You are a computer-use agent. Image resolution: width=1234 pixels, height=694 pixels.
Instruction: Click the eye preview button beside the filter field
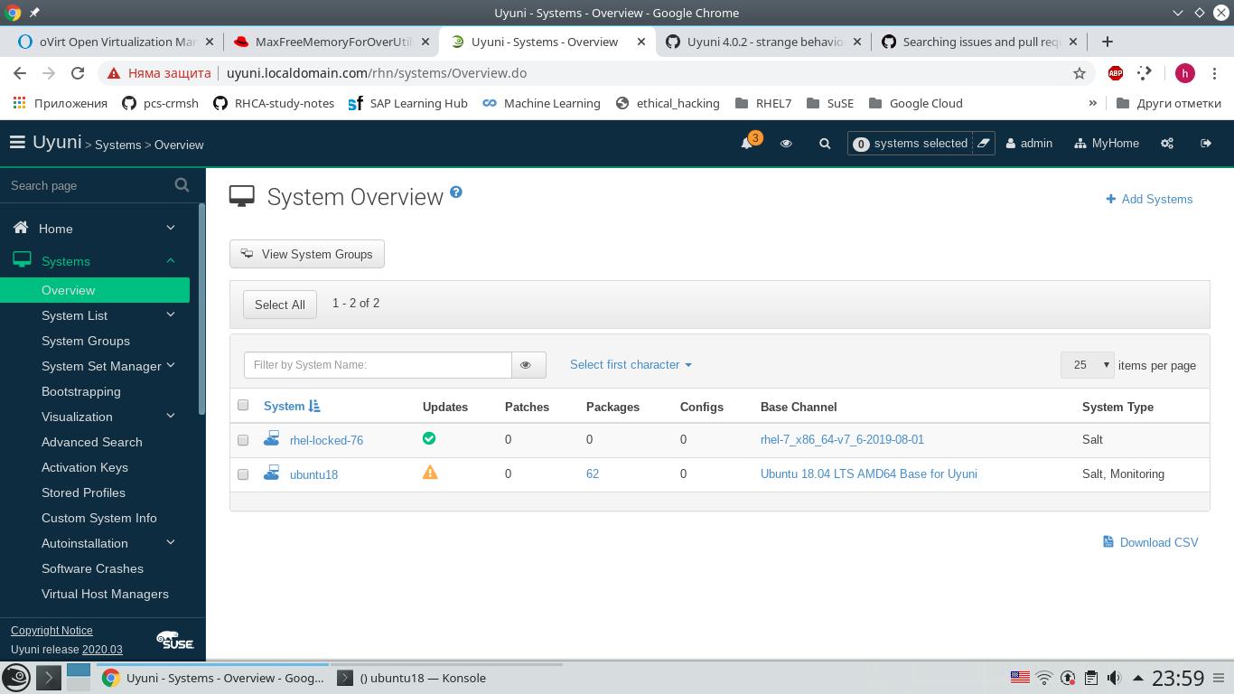click(x=526, y=364)
